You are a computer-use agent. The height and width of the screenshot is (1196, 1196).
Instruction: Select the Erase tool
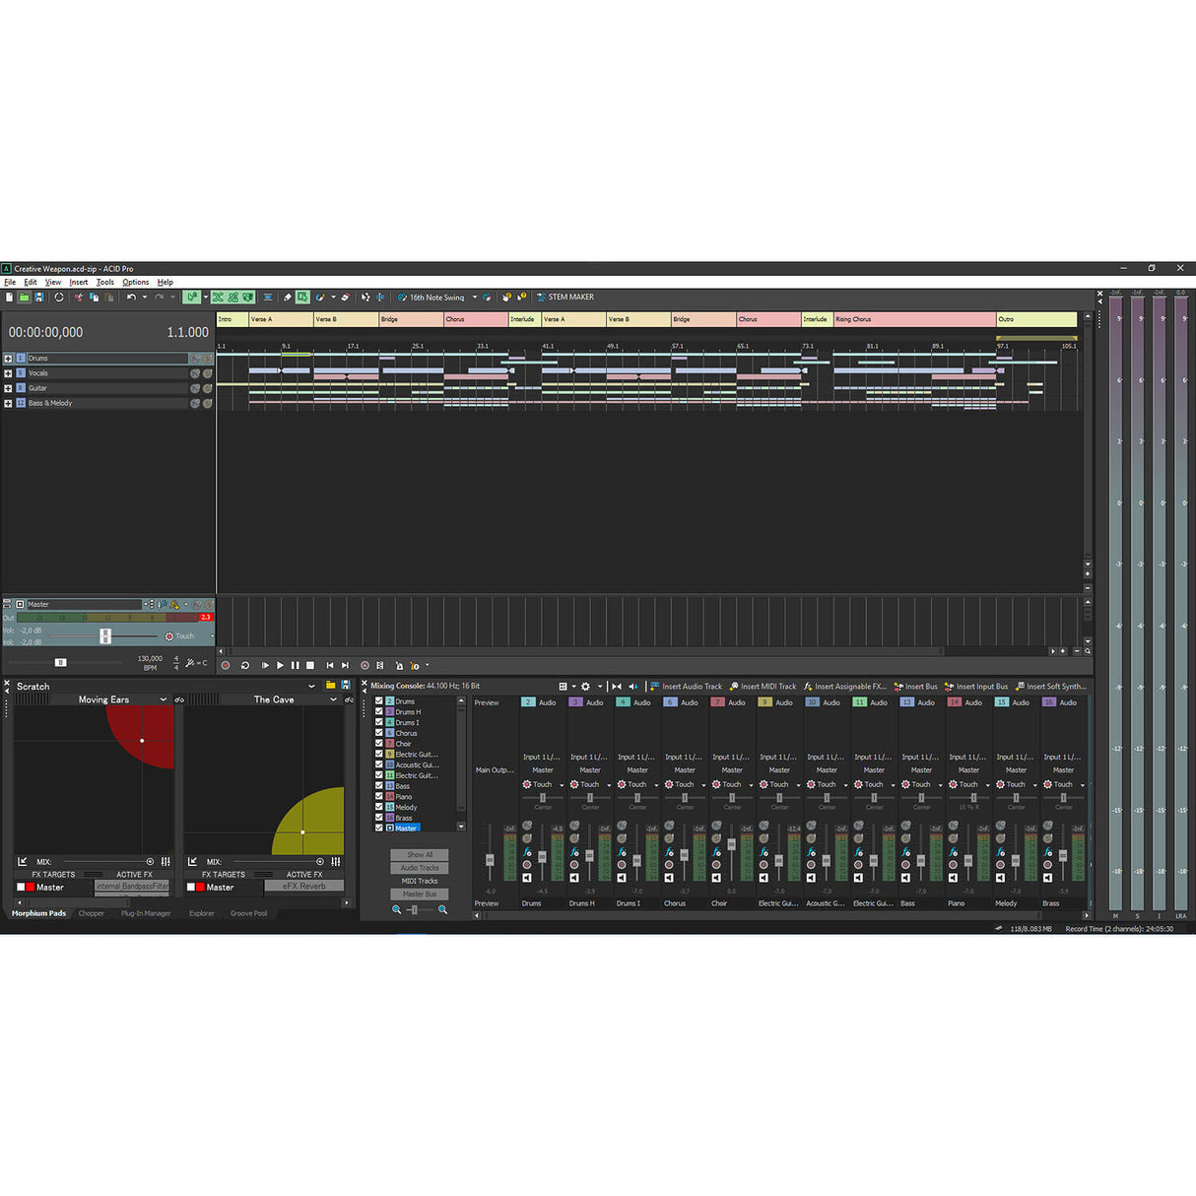(345, 297)
